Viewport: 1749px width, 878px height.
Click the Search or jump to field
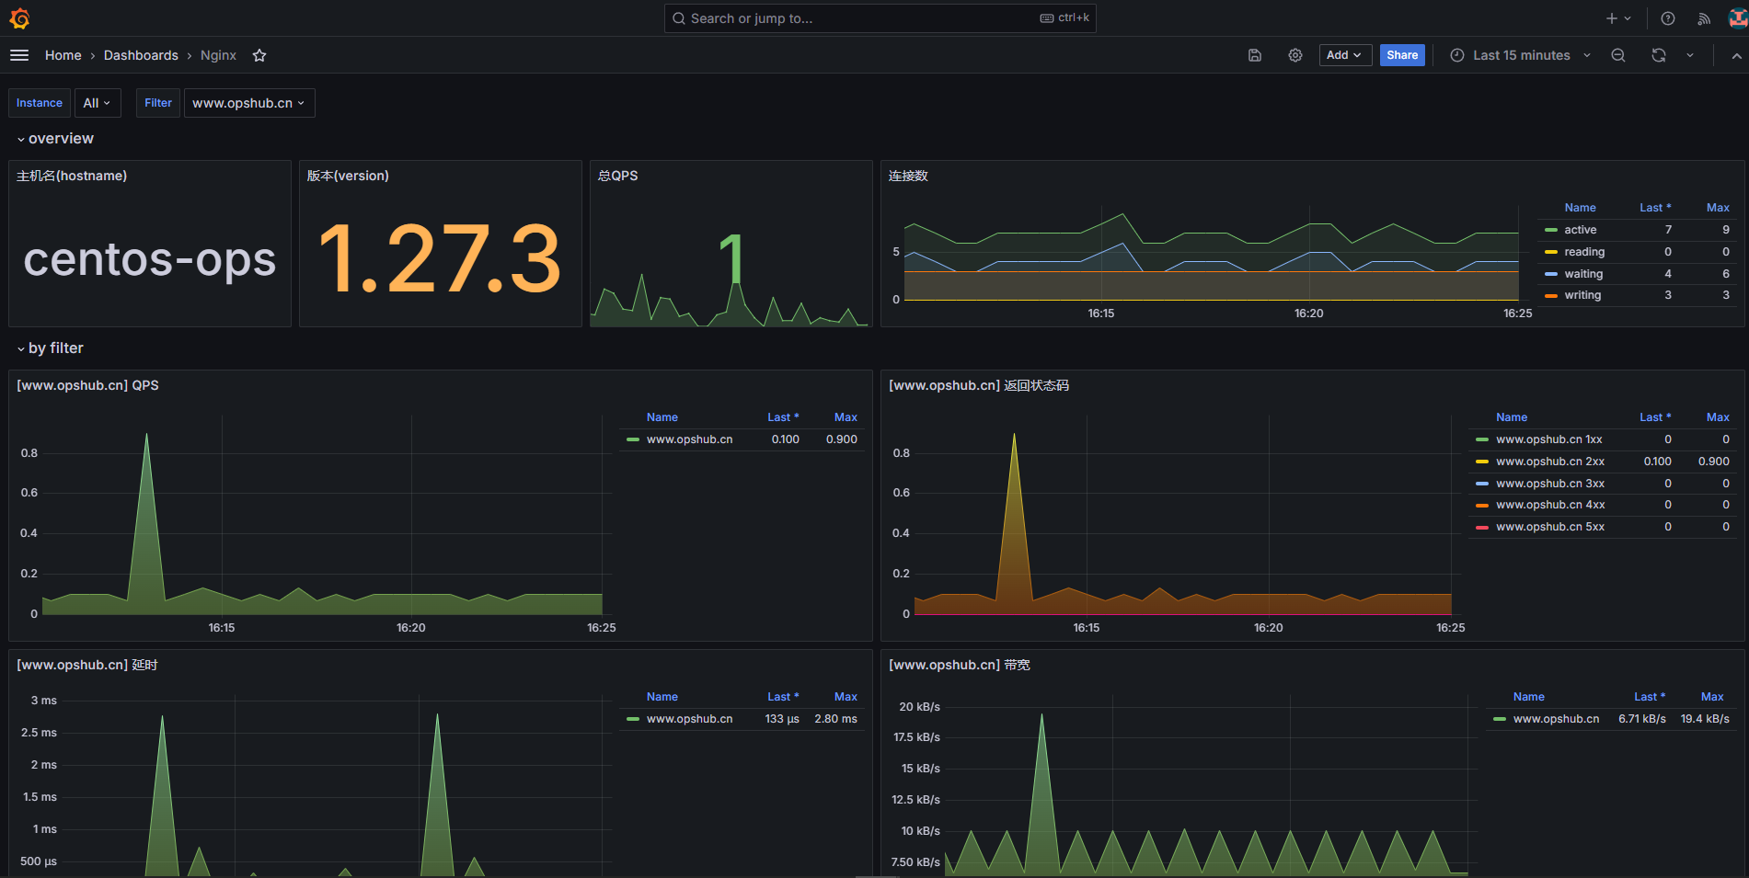pyautogui.click(x=879, y=17)
